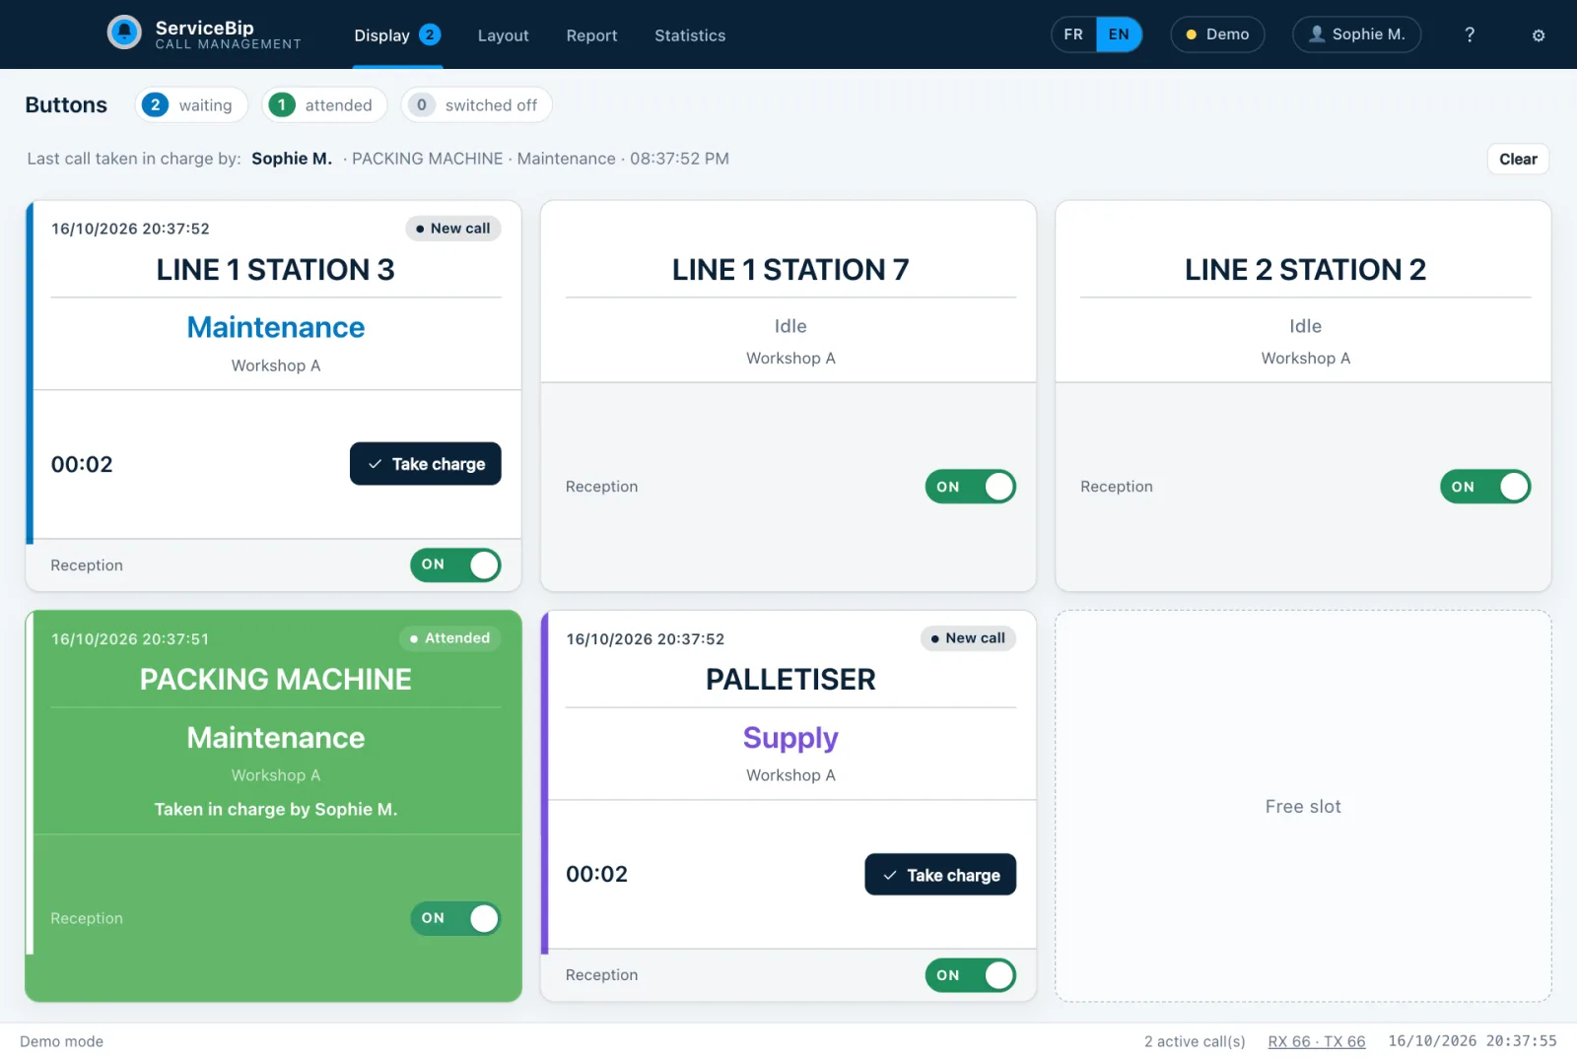Viewport: 1577px width, 1059px height.
Task: Click the LINE 1 STATION 7 card title
Action: click(790, 270)
